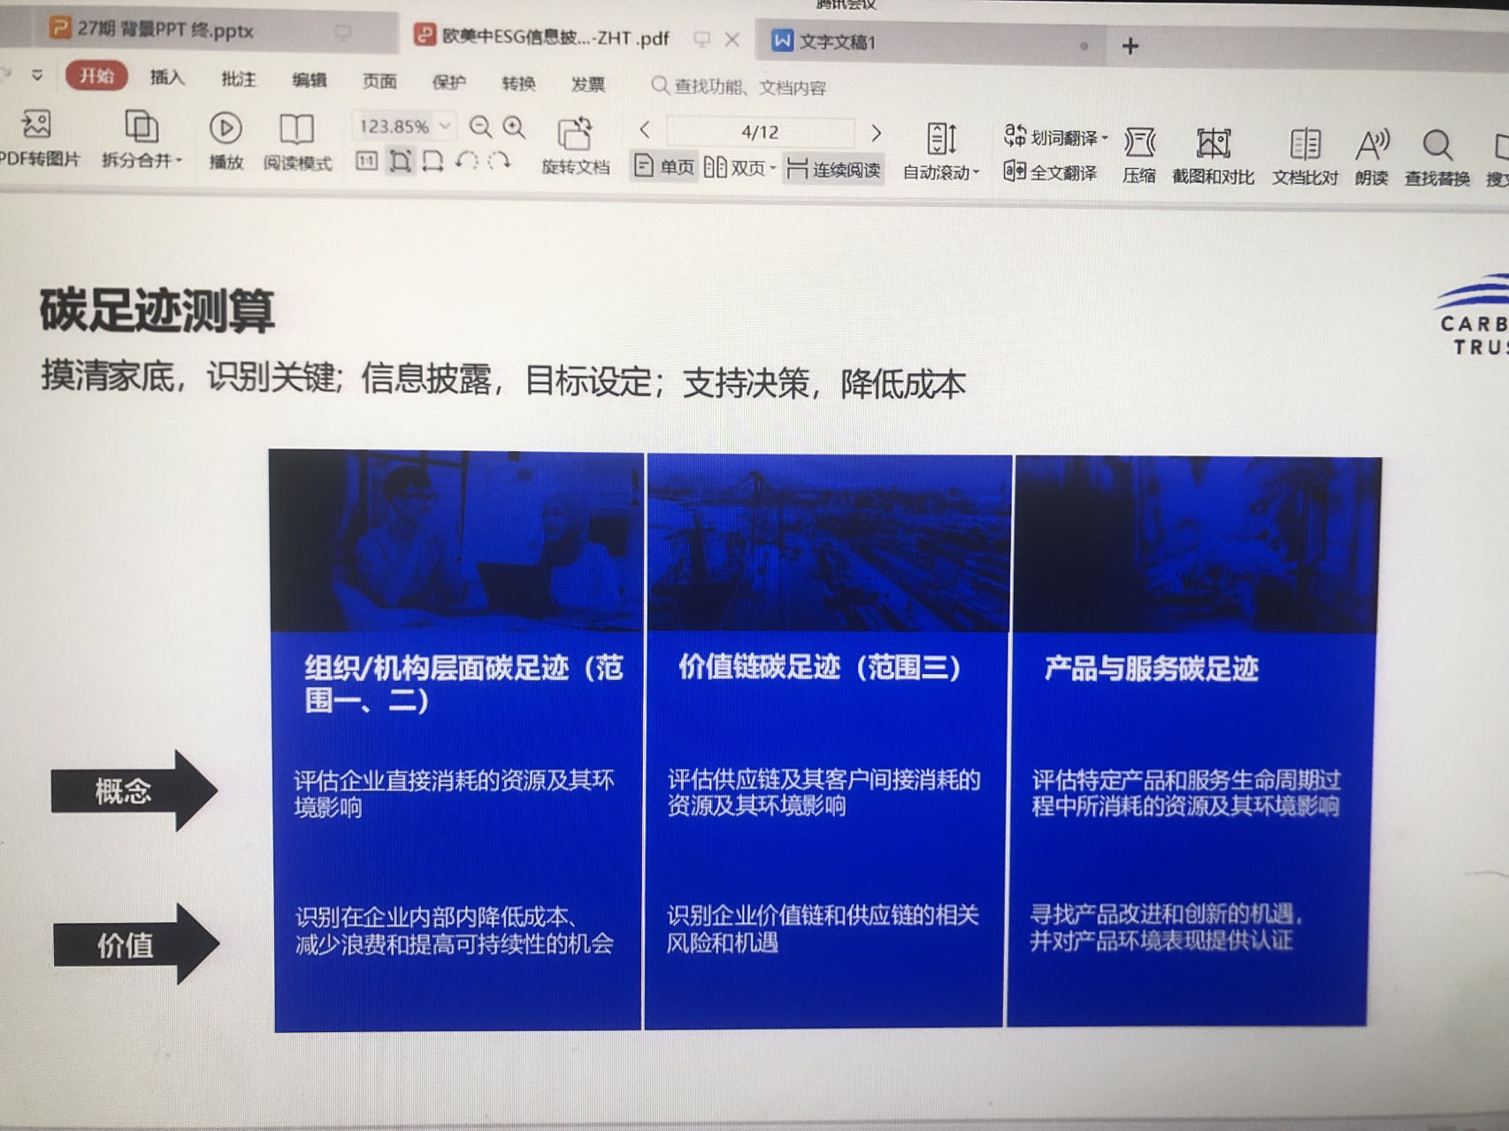Go to next page with right arrow
1509x1131 pixels.
(x=876, y=132)
